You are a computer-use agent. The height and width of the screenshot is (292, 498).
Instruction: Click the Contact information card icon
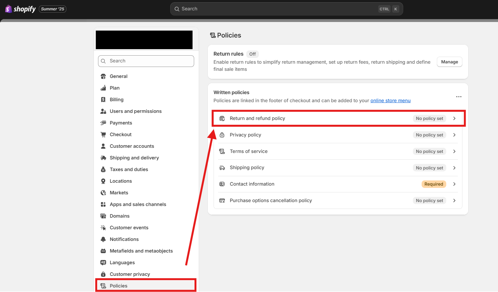tap(222, 184)
